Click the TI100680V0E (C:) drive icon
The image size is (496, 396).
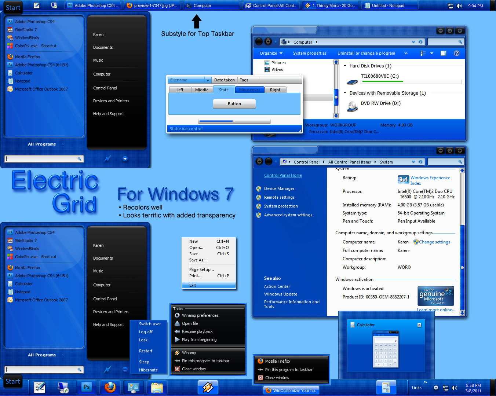[x=353, y=82]
